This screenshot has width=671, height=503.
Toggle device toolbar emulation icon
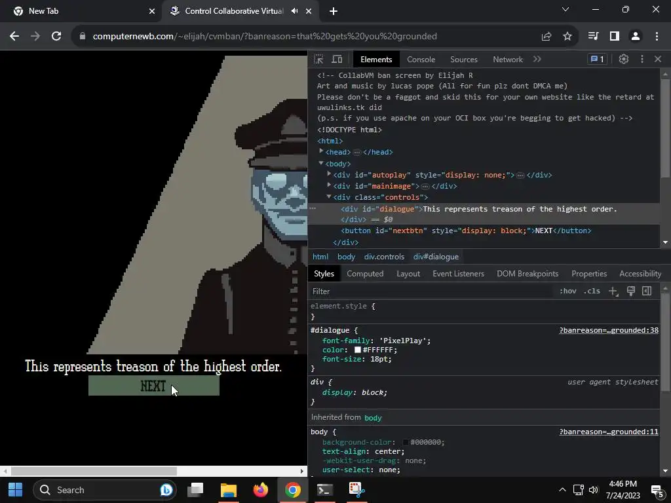337,60
